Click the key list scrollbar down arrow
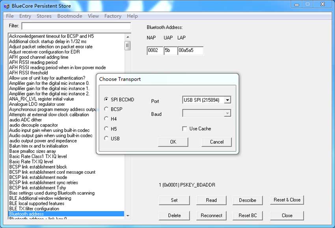The image size is (335, 228). (128, 216)
